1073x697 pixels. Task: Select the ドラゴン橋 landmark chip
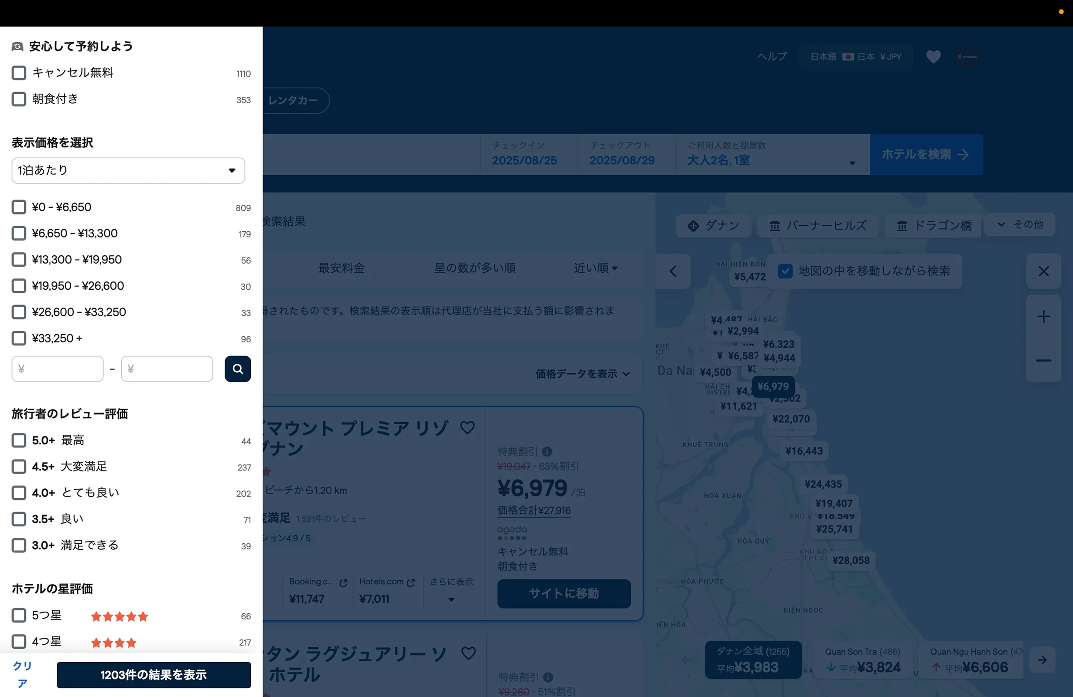(x=933, y=225)
